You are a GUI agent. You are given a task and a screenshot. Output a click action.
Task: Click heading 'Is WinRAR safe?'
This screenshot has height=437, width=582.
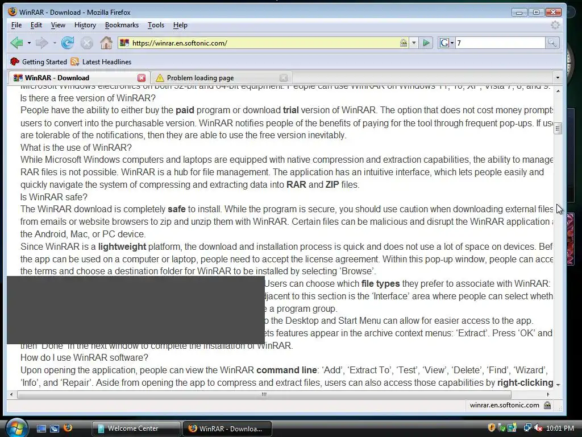(x=54, y=197)
